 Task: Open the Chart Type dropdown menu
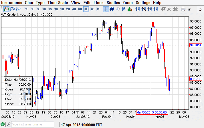(35, 3)
